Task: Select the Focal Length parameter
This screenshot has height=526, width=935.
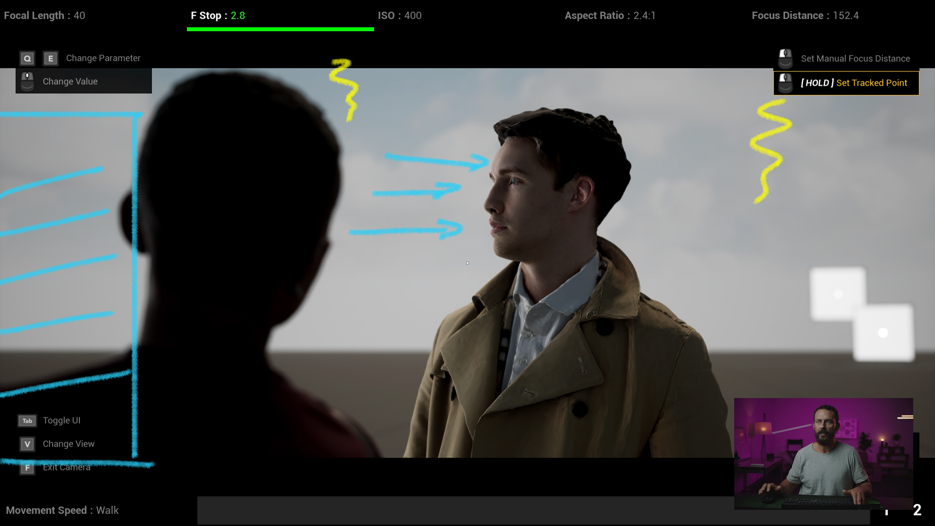Action: point(44,16)
